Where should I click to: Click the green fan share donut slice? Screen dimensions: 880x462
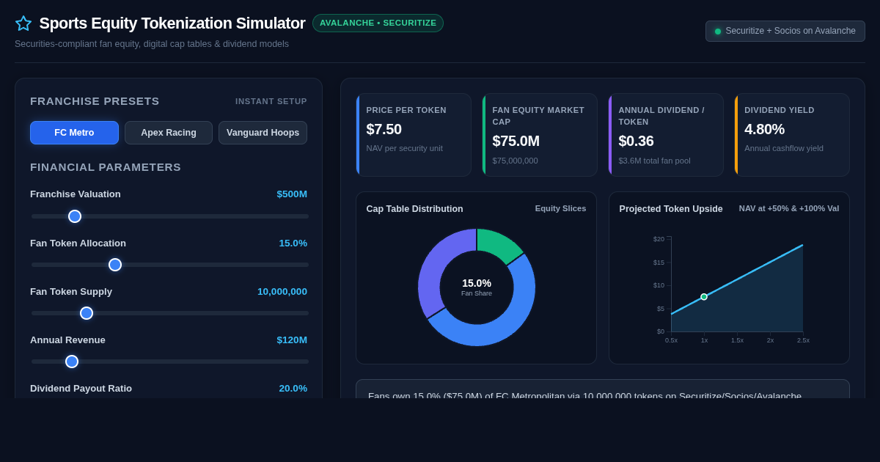click(499, 244)
